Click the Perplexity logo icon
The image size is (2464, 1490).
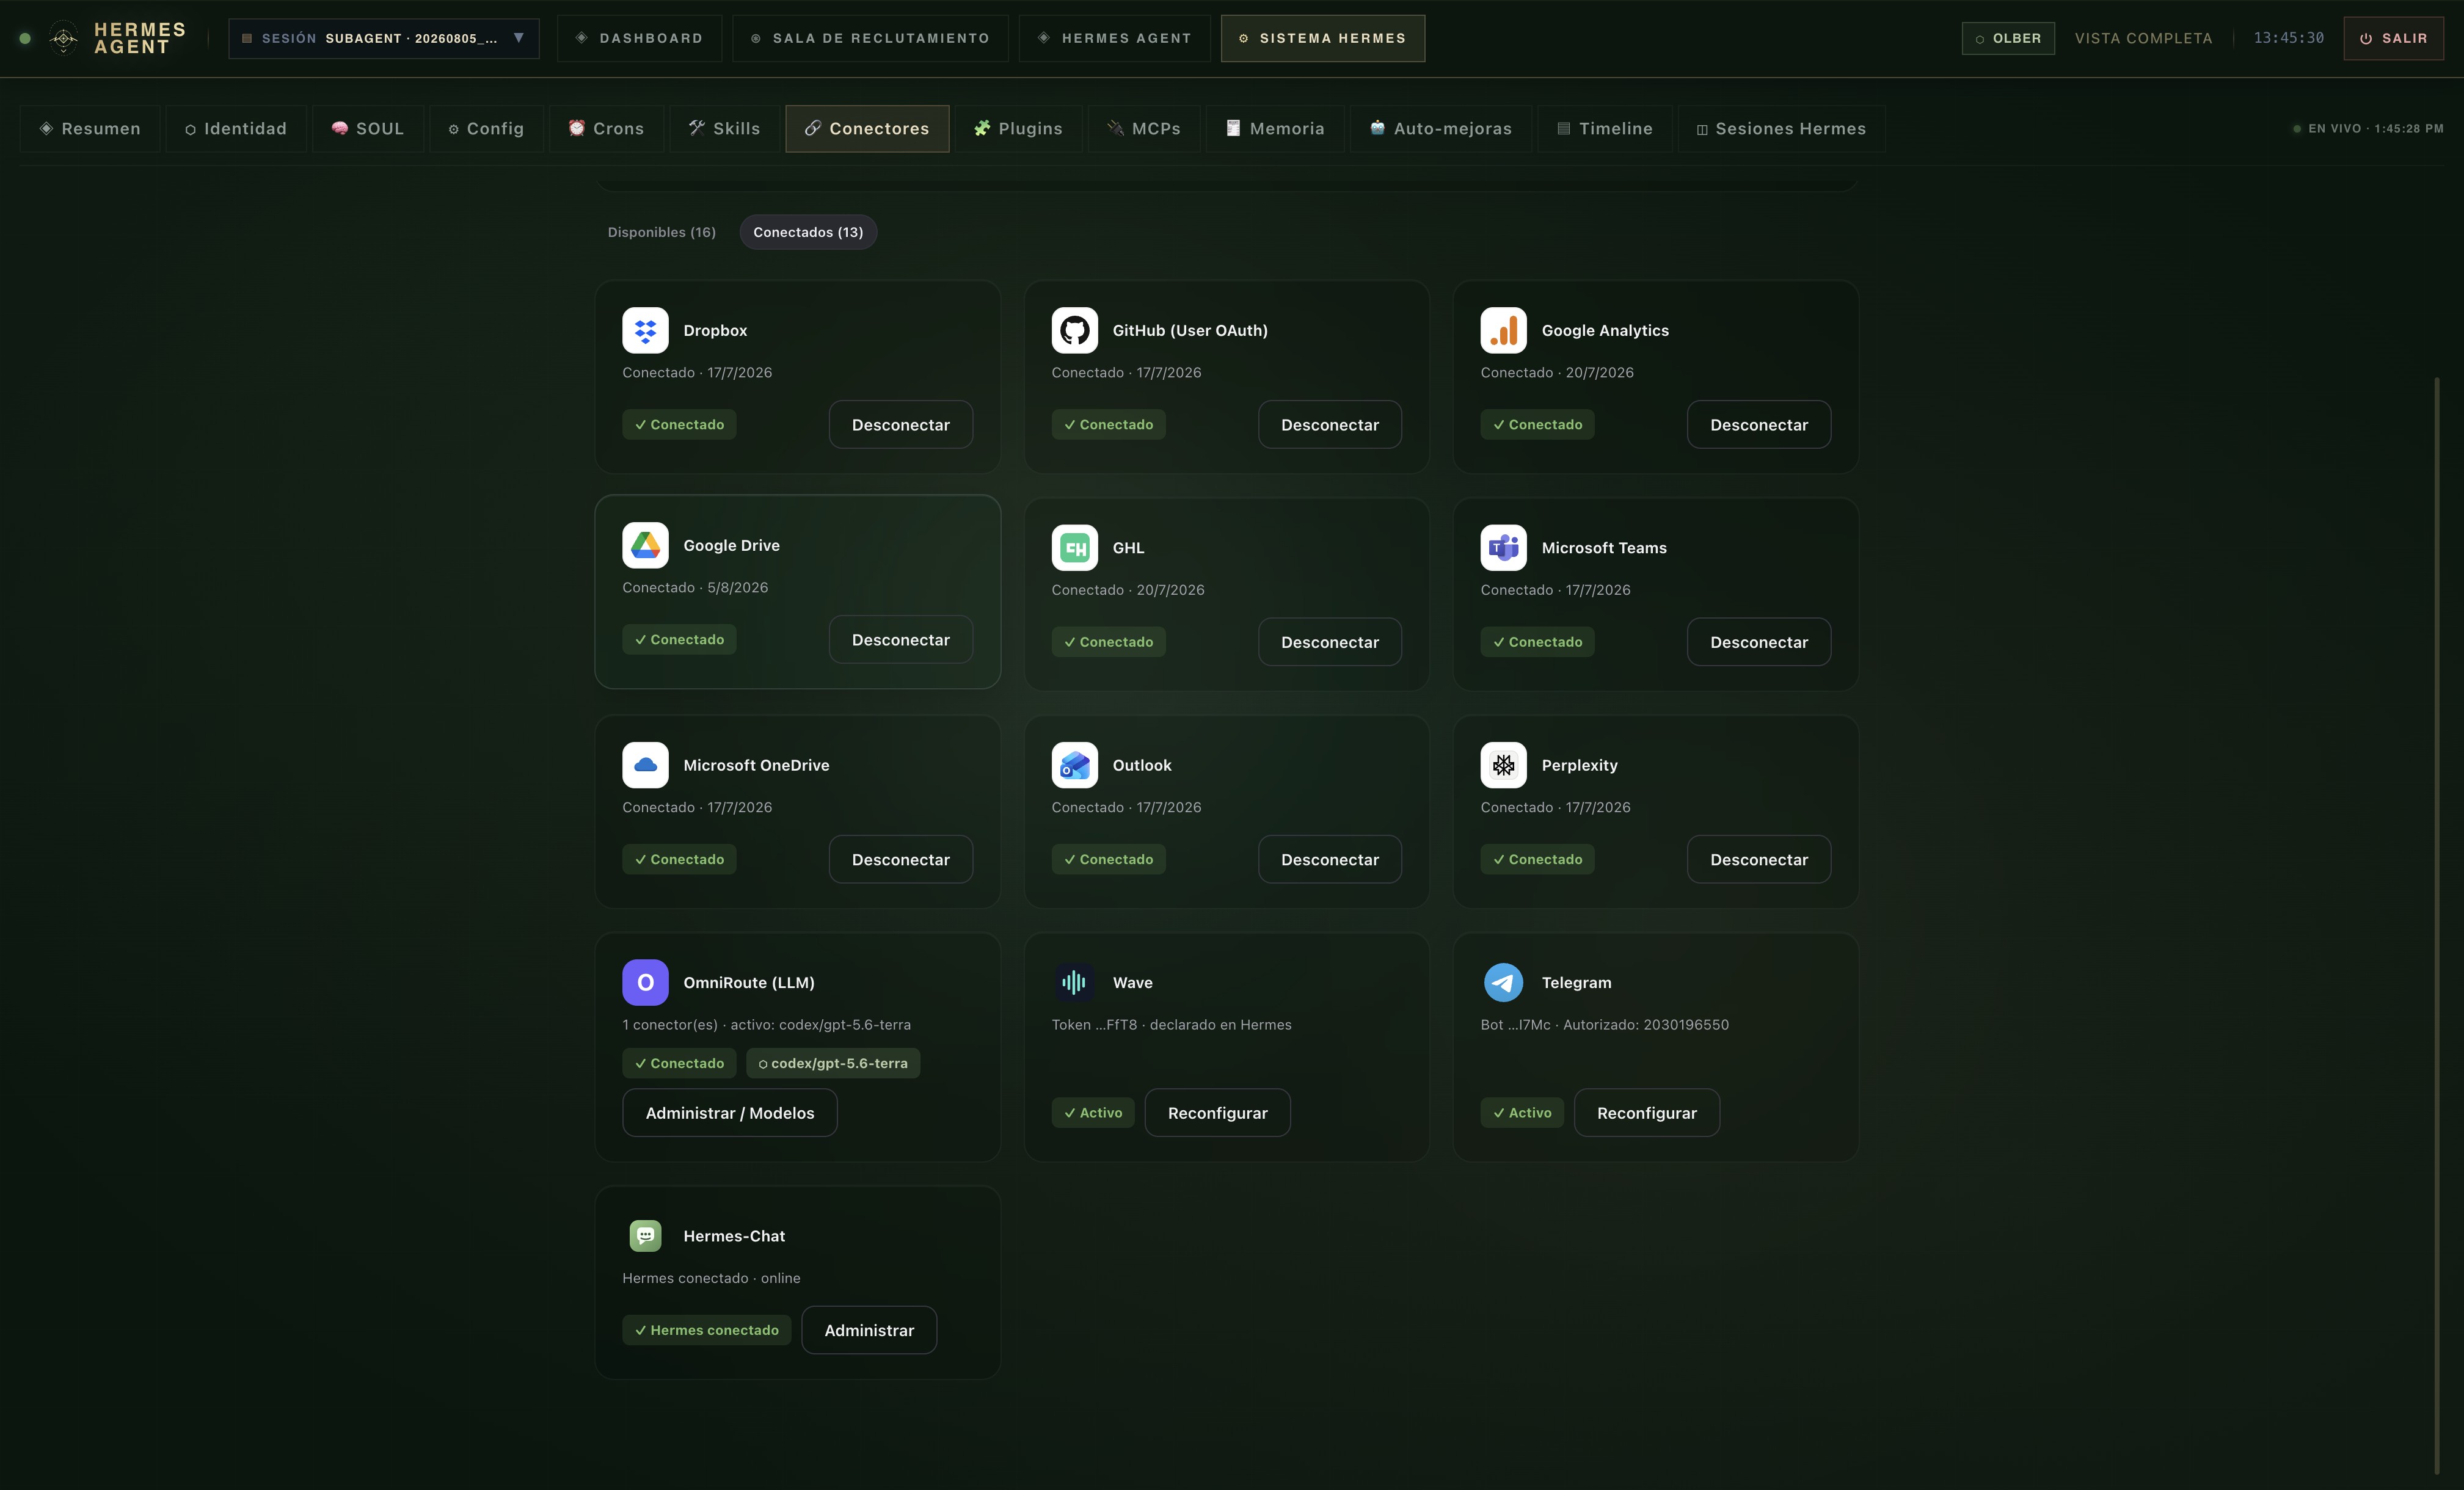click(x=1504, y=765)
